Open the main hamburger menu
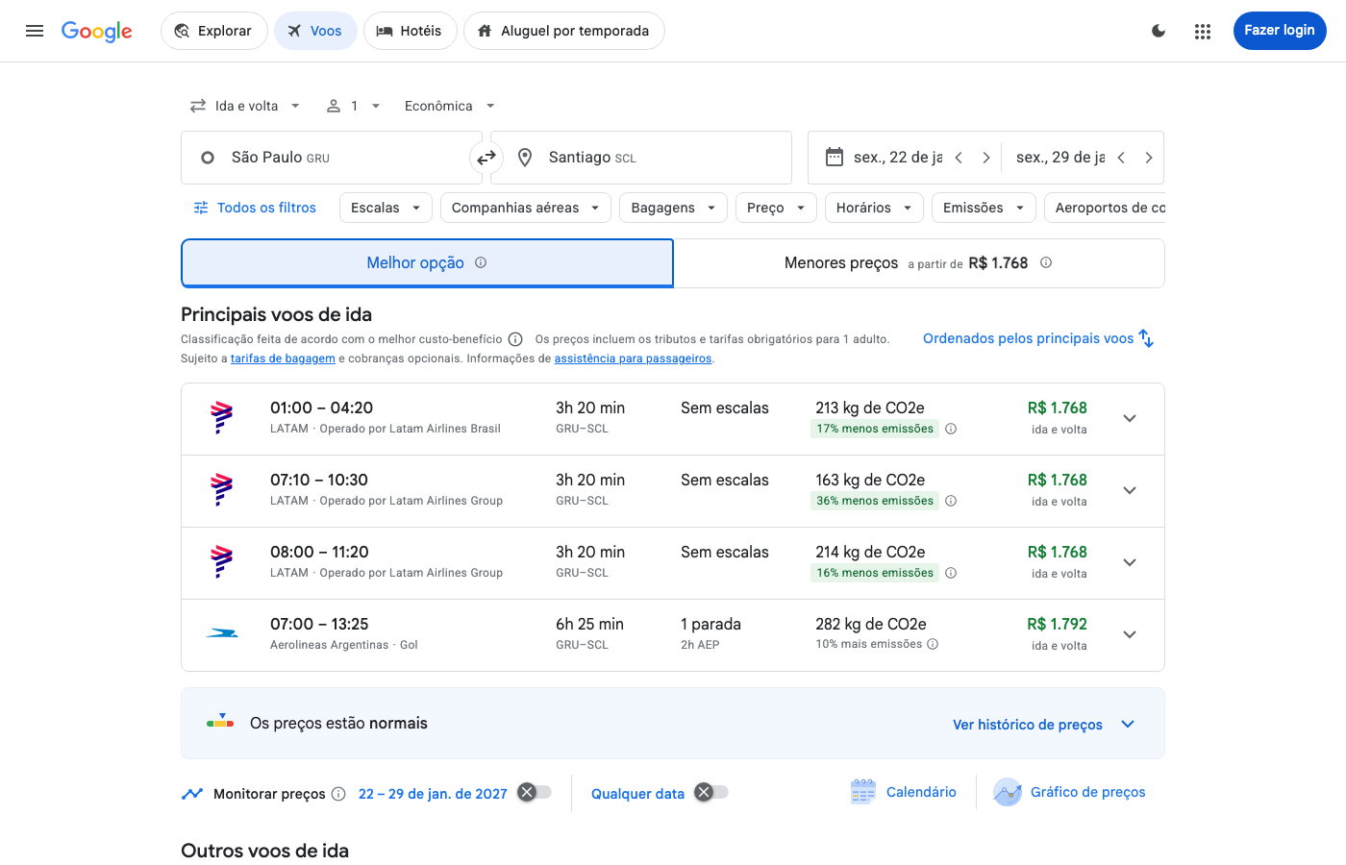The height and width of the screenshot is (865, 1346). pos(35,31)
